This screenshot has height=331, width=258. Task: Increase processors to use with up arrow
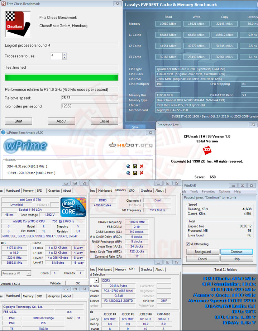[64, 54]
